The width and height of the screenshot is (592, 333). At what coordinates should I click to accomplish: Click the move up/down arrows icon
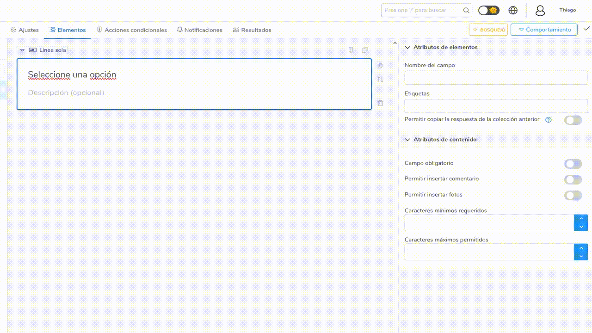380,79
